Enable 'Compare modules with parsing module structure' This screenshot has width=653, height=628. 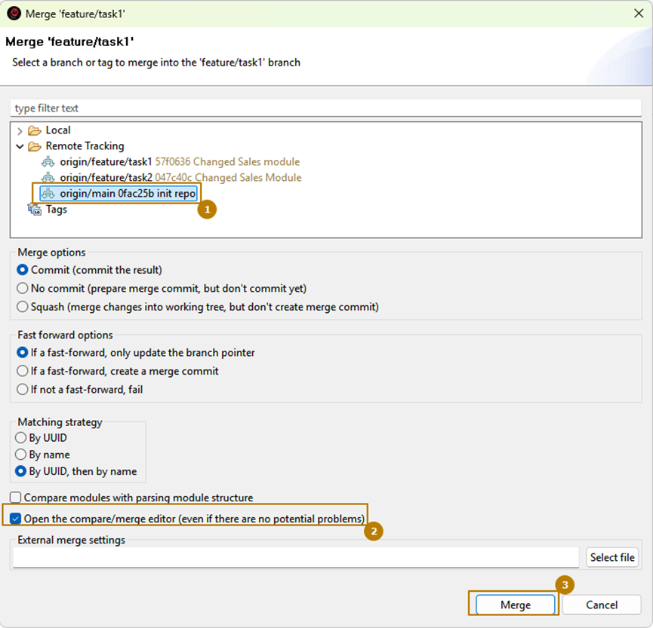(16, 498)
